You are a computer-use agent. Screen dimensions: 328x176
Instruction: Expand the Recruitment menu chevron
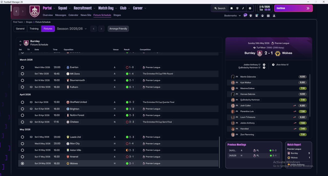pyautogui.click(x=94, y=8)
